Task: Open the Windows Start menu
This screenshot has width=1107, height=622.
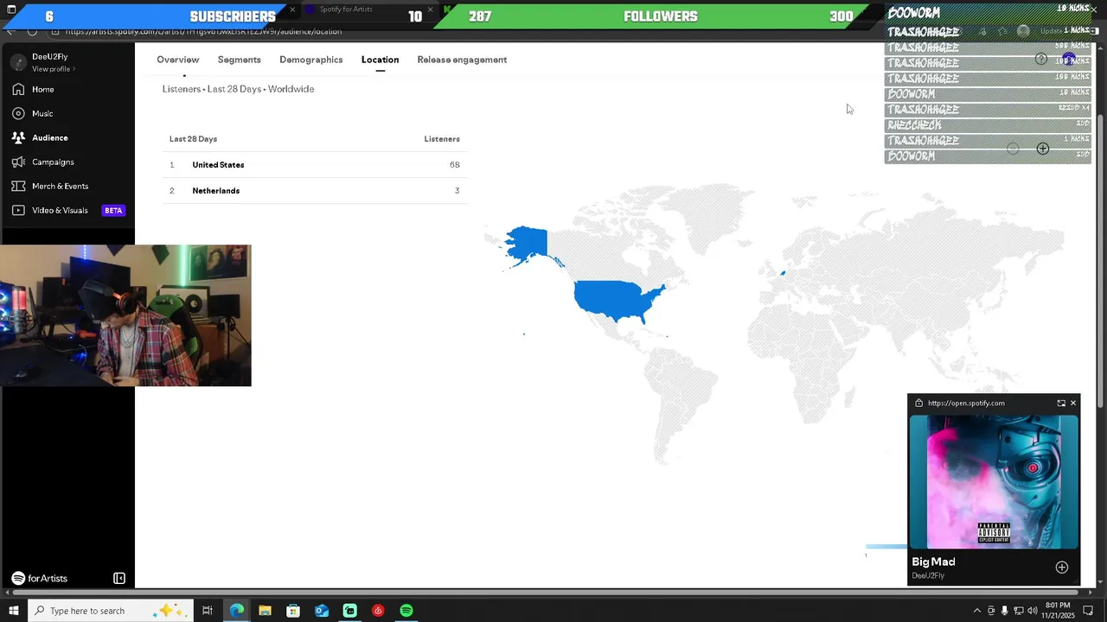Action: pos(12,611)
